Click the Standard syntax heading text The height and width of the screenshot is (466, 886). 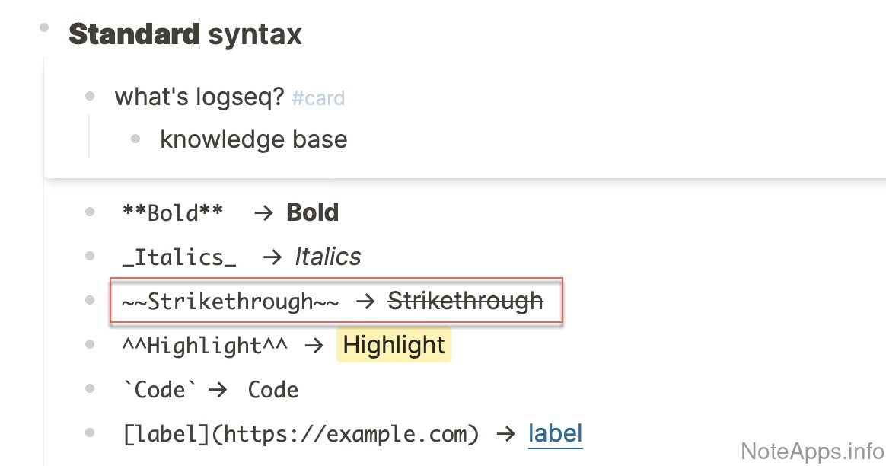pos(185,34)
